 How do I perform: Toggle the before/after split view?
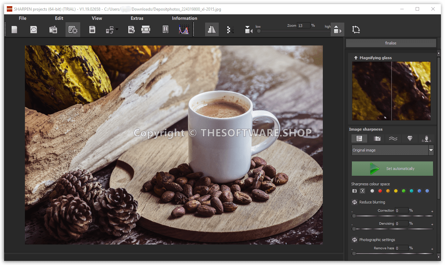(x=212, y=29)
